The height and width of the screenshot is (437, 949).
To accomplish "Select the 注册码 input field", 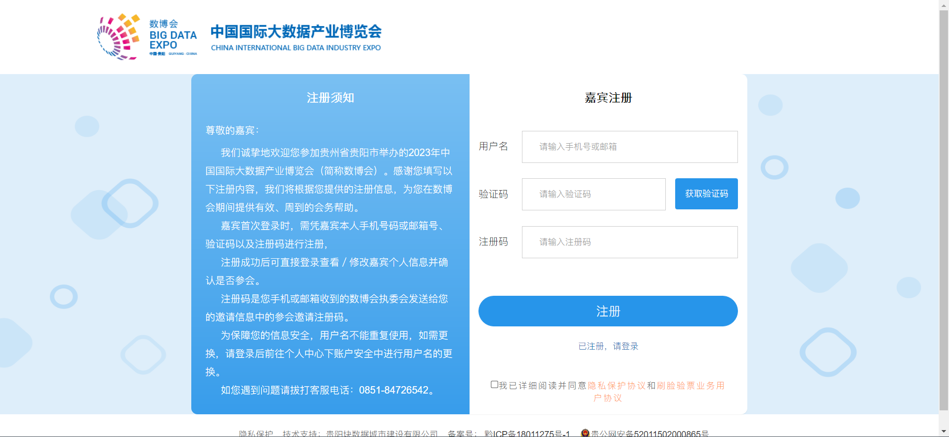I will coord(629,242).
